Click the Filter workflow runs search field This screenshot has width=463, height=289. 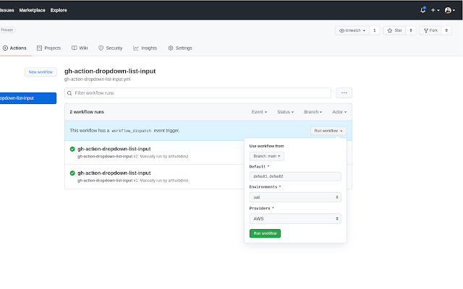tap(197, 93)
